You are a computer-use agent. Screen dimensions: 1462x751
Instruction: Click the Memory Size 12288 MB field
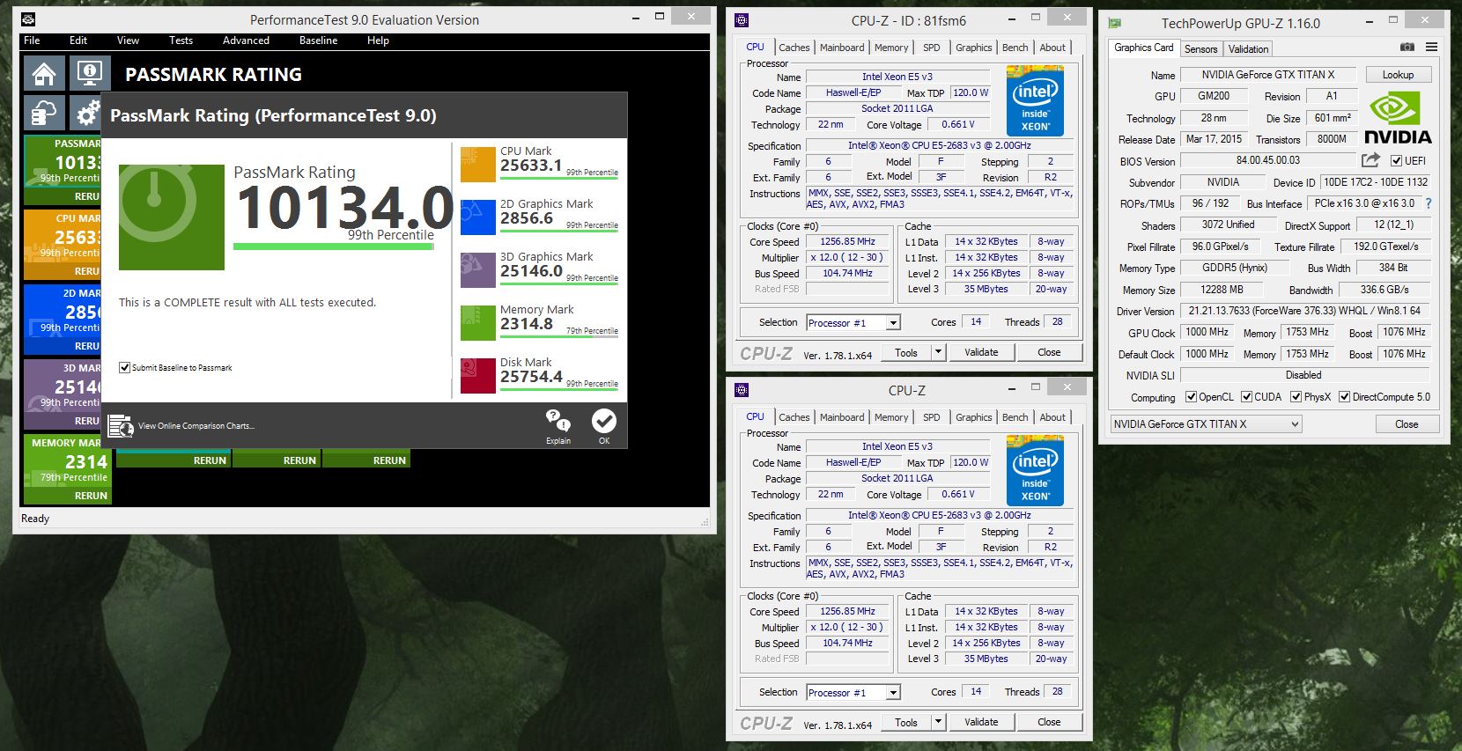click(1222, 290)
